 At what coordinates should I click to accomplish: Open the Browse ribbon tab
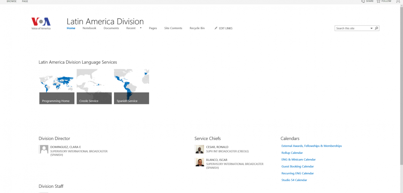coord(12,1)
